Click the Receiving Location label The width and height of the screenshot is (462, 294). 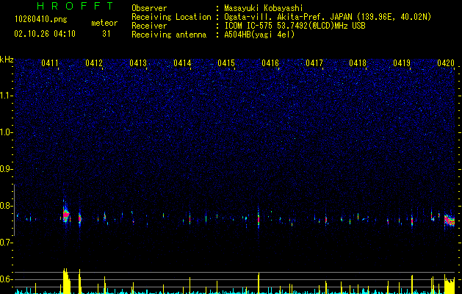pos(171,17)
